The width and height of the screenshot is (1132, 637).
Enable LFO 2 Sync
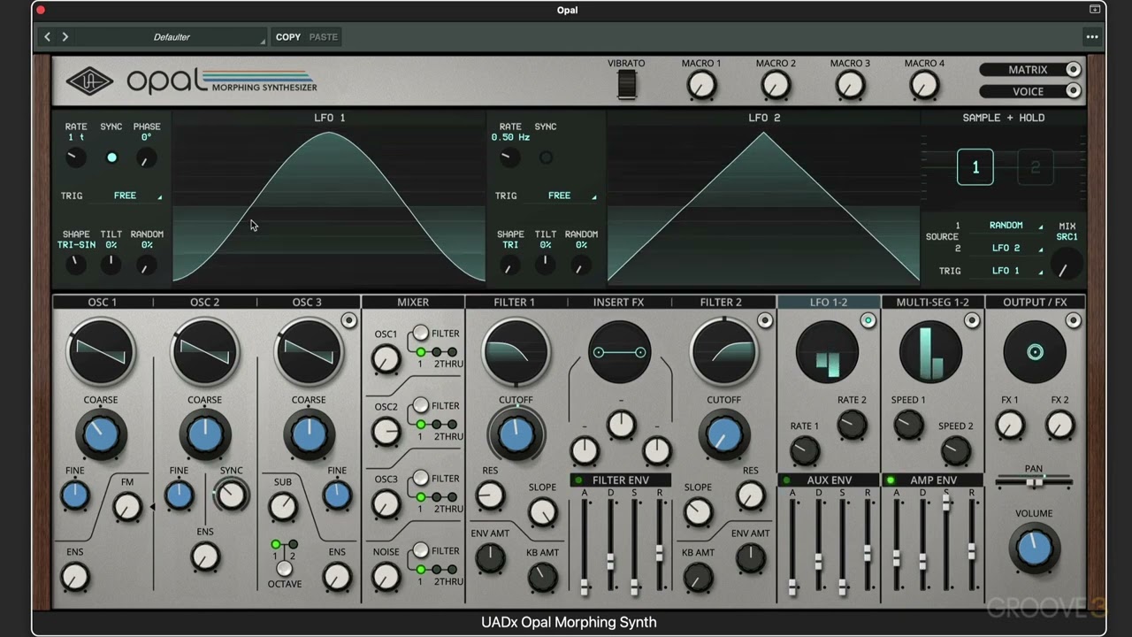click(546, 157)
